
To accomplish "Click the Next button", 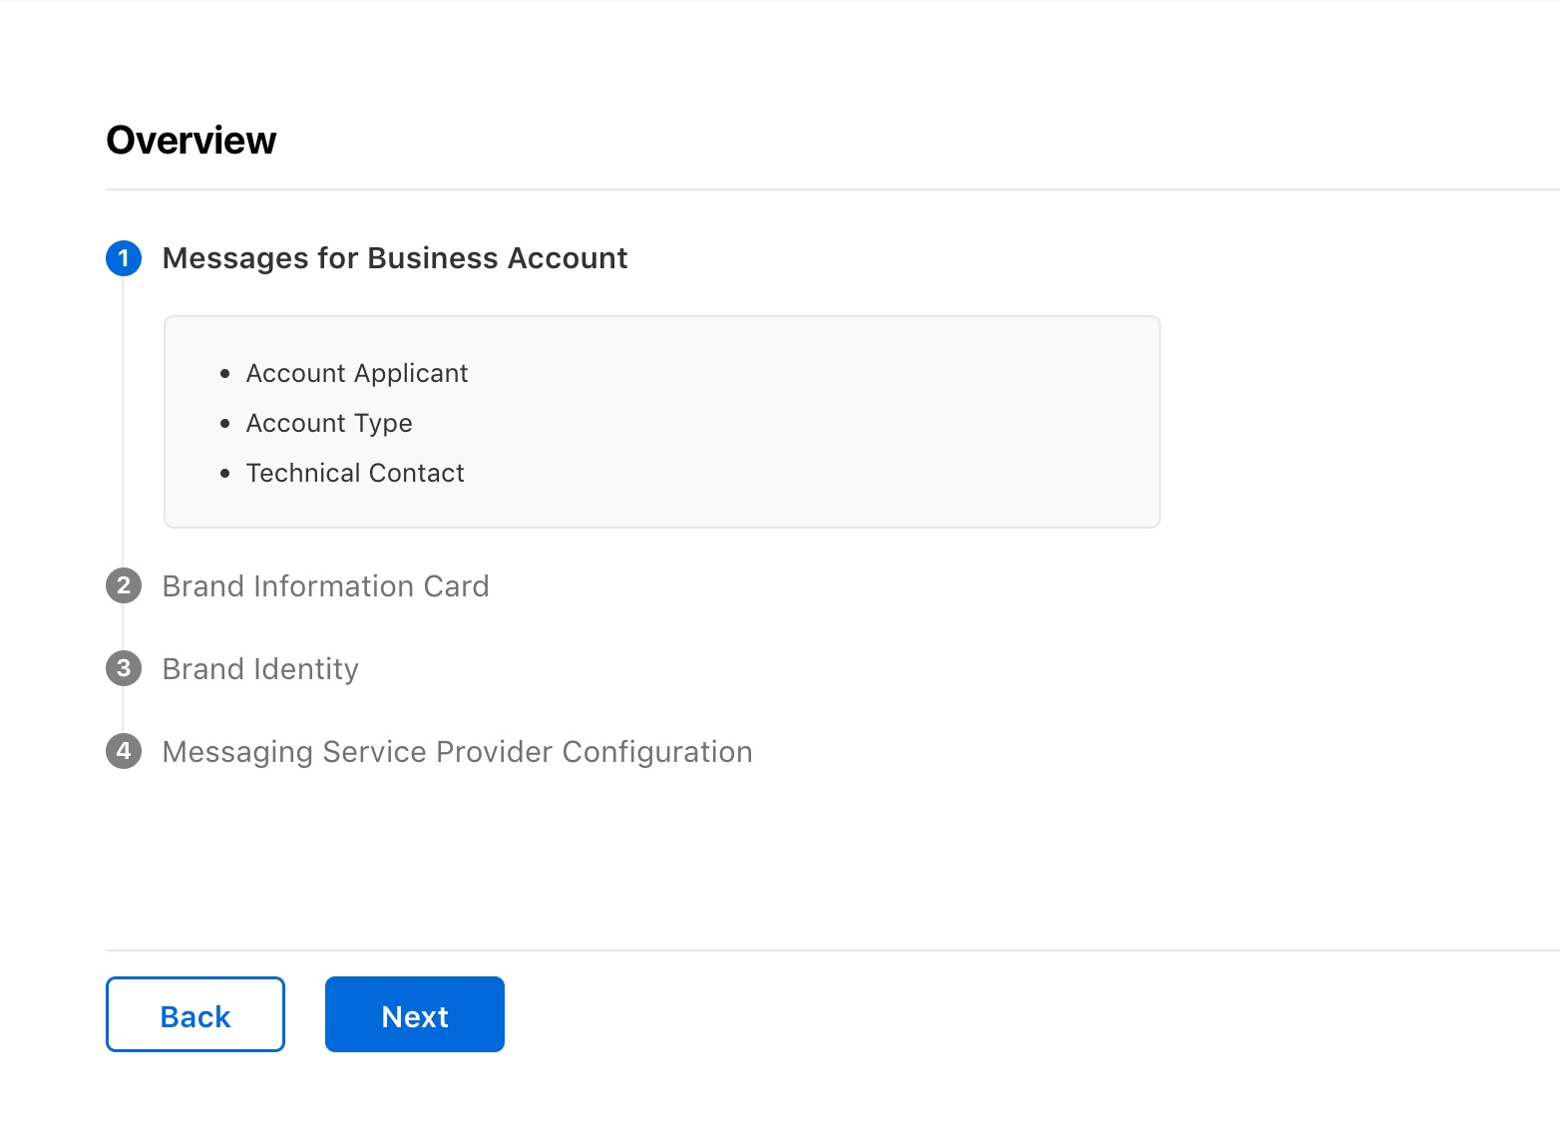I will (415, 1014).
